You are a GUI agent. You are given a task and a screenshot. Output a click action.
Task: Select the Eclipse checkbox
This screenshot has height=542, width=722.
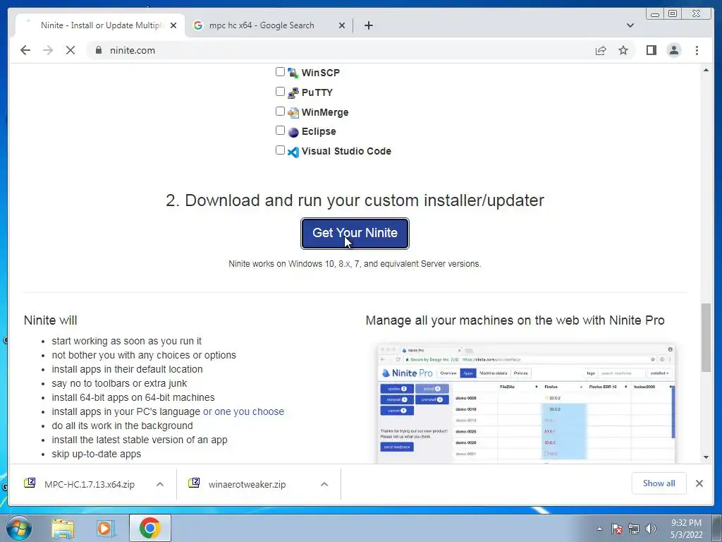pos(280,131)
